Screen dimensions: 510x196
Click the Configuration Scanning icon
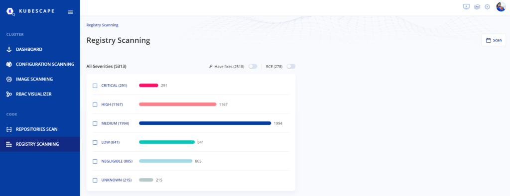coord(9,64)
